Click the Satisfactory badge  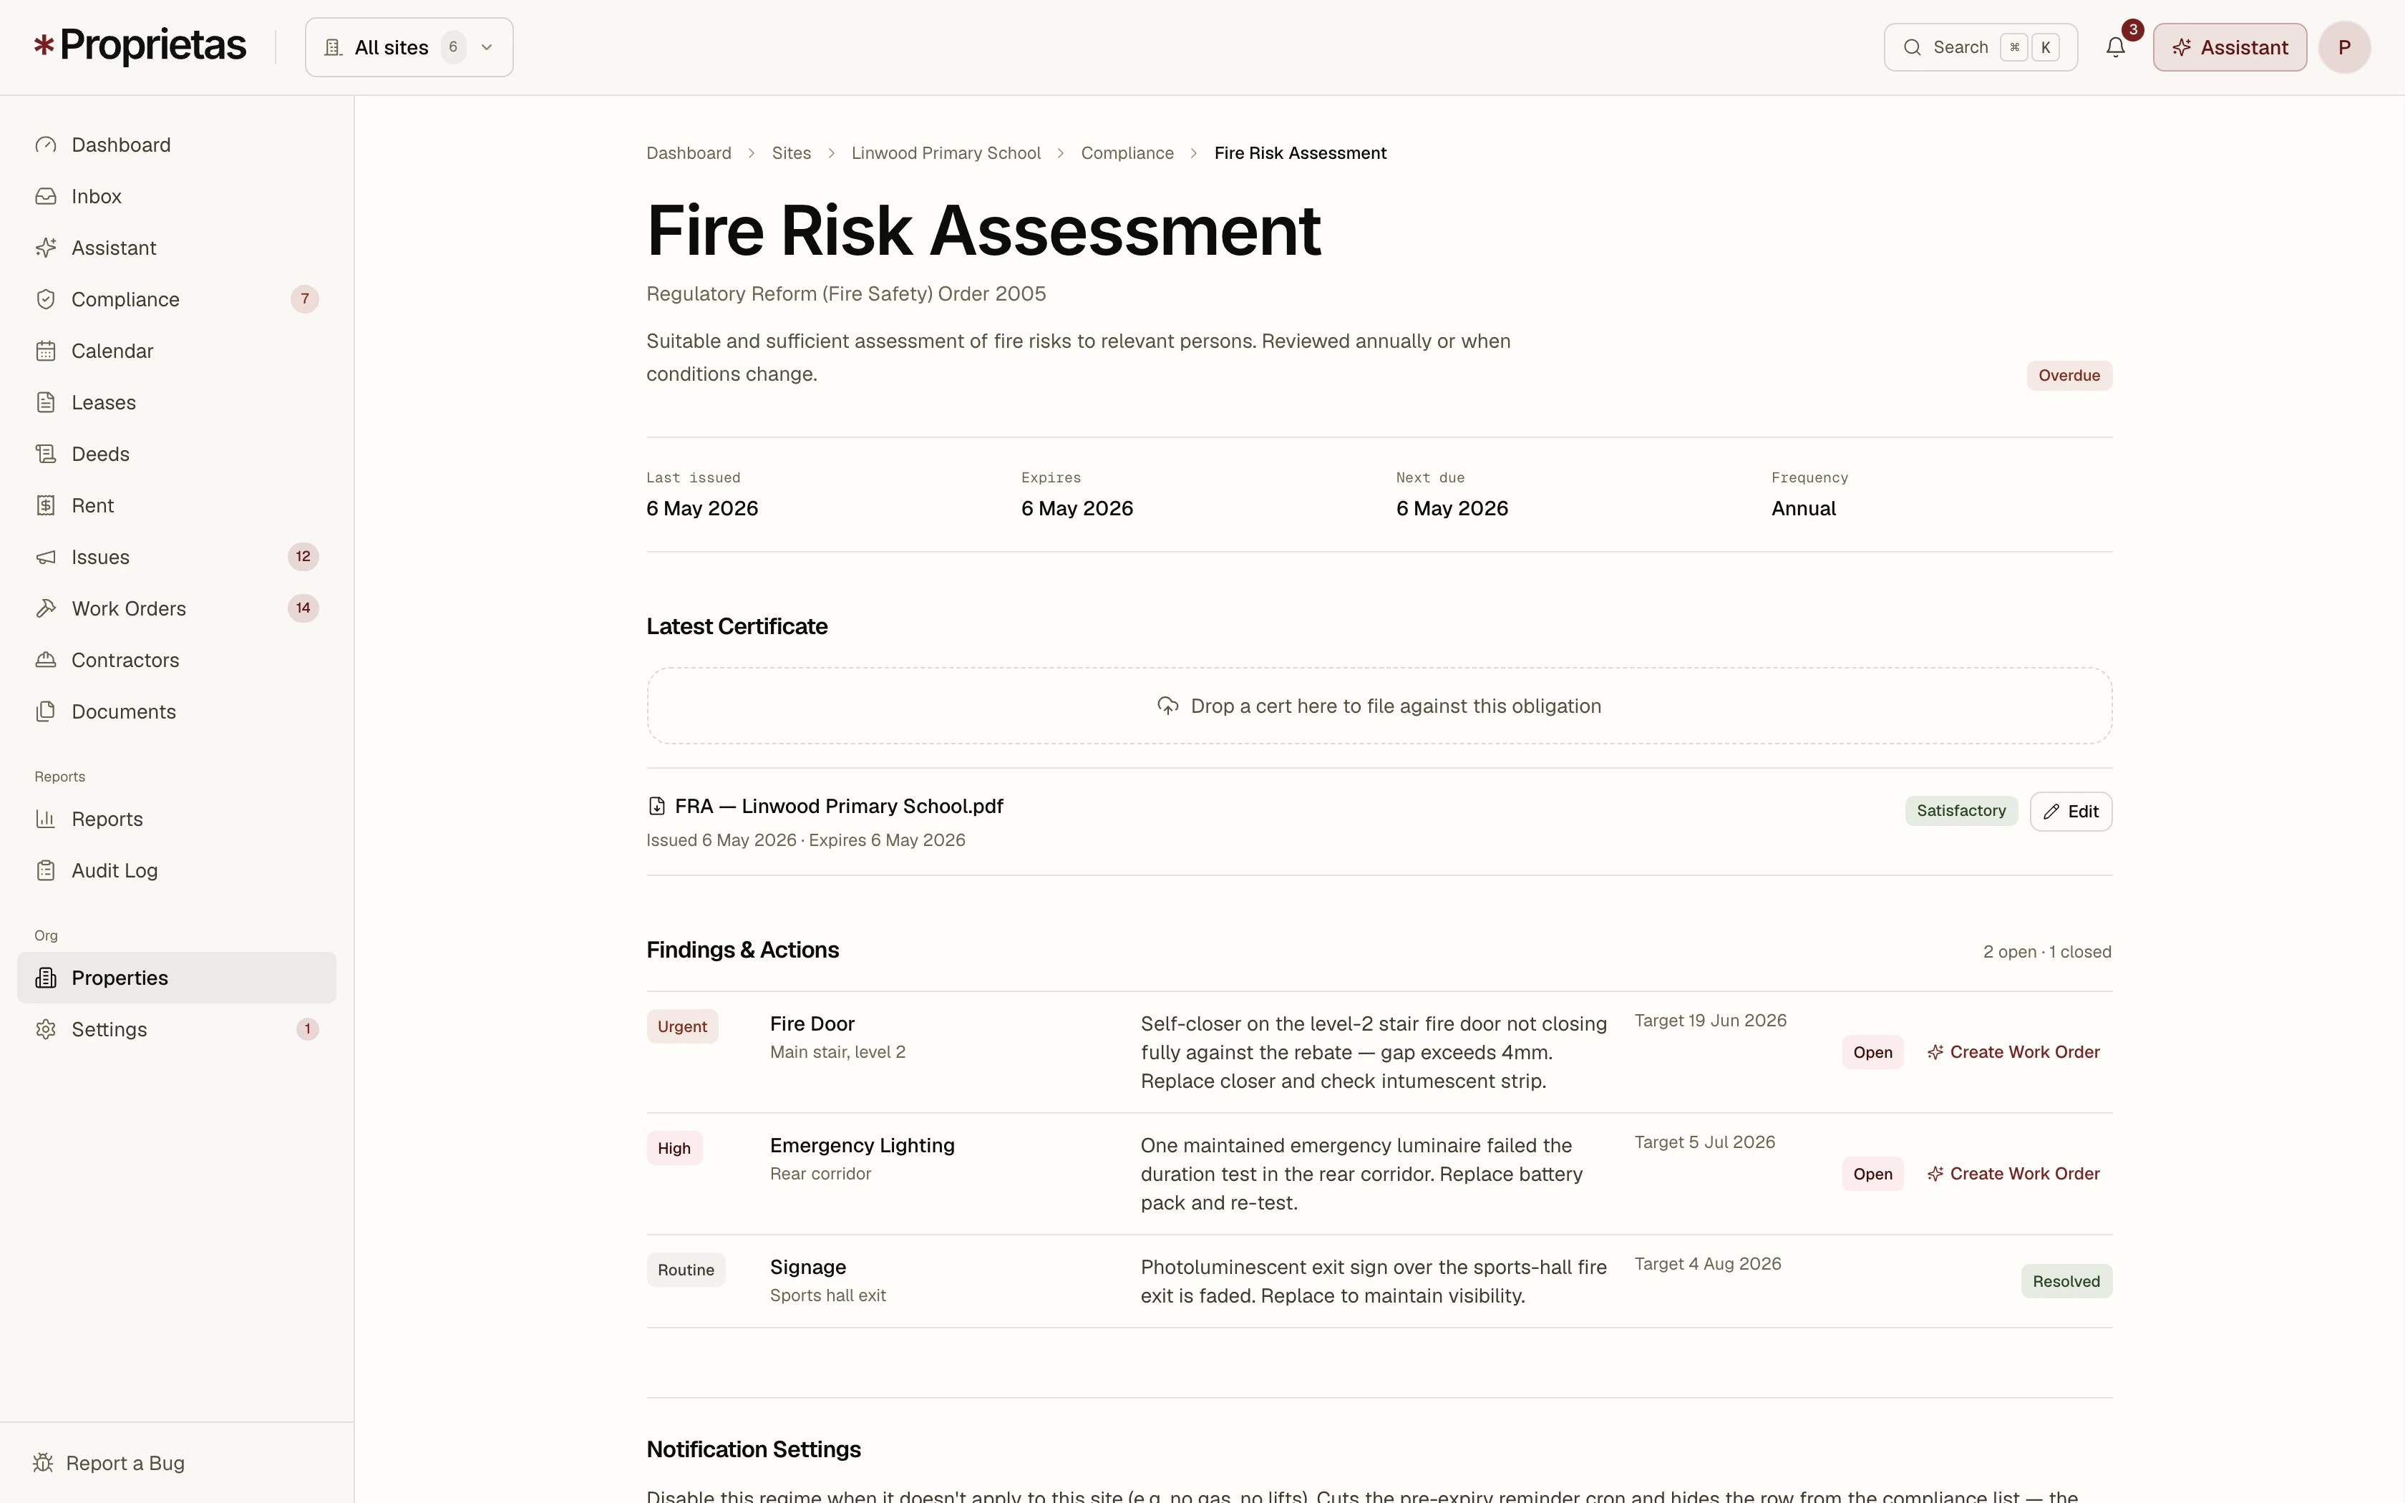[1961, 811]
